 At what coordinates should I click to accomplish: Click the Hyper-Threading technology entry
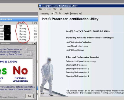[x=77, y=46]
